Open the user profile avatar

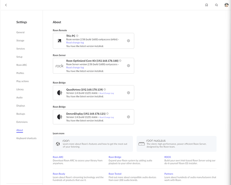click(x=226, y=5)
